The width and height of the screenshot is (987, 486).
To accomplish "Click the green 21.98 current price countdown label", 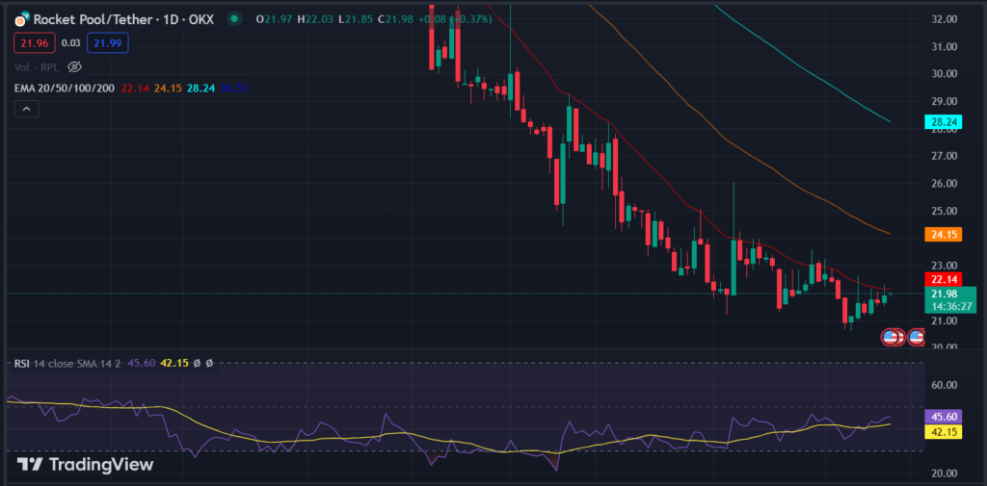I will coord(949,300).
